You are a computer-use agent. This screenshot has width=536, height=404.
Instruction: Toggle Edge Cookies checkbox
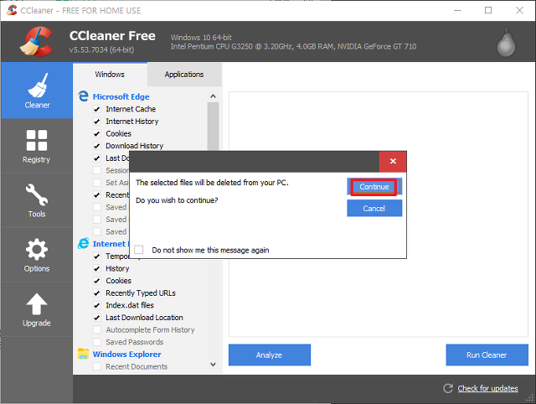click(97, 134)
